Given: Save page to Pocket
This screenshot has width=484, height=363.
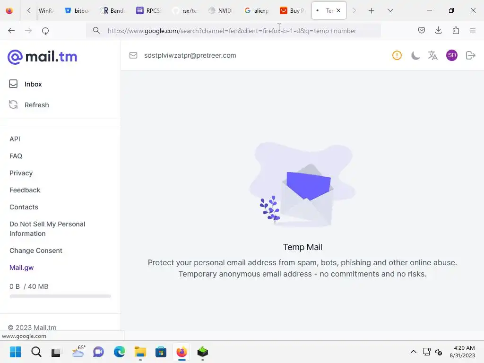Looking at the screenshot, I should pos(422,31).
